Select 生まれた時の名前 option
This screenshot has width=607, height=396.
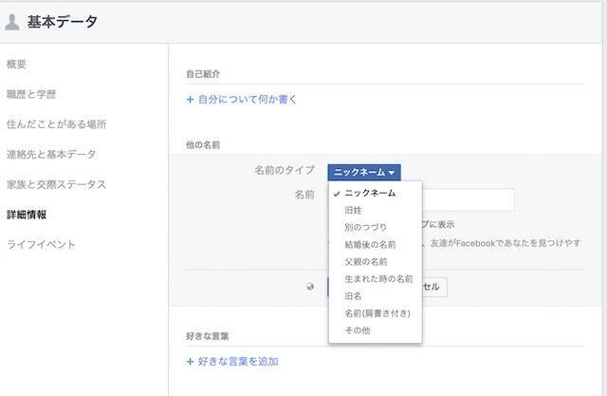click(377, 278)
